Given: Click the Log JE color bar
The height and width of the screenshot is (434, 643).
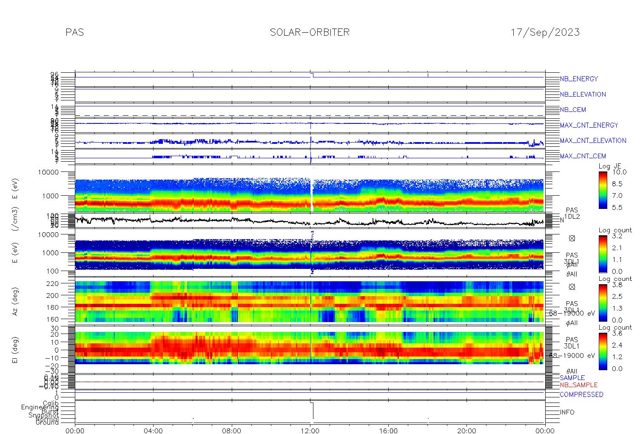Looking at the screenshot, I should point(603,190).
